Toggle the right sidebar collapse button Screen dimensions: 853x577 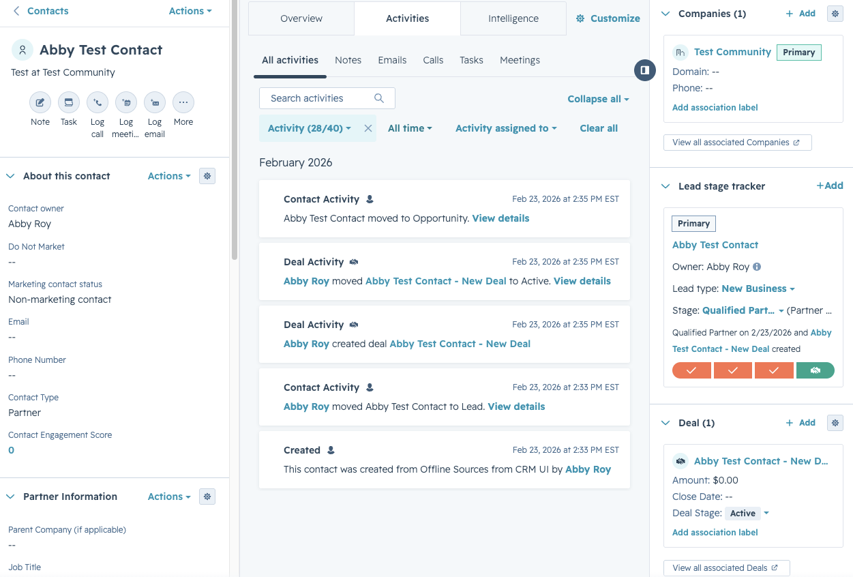tap(644, 70)
